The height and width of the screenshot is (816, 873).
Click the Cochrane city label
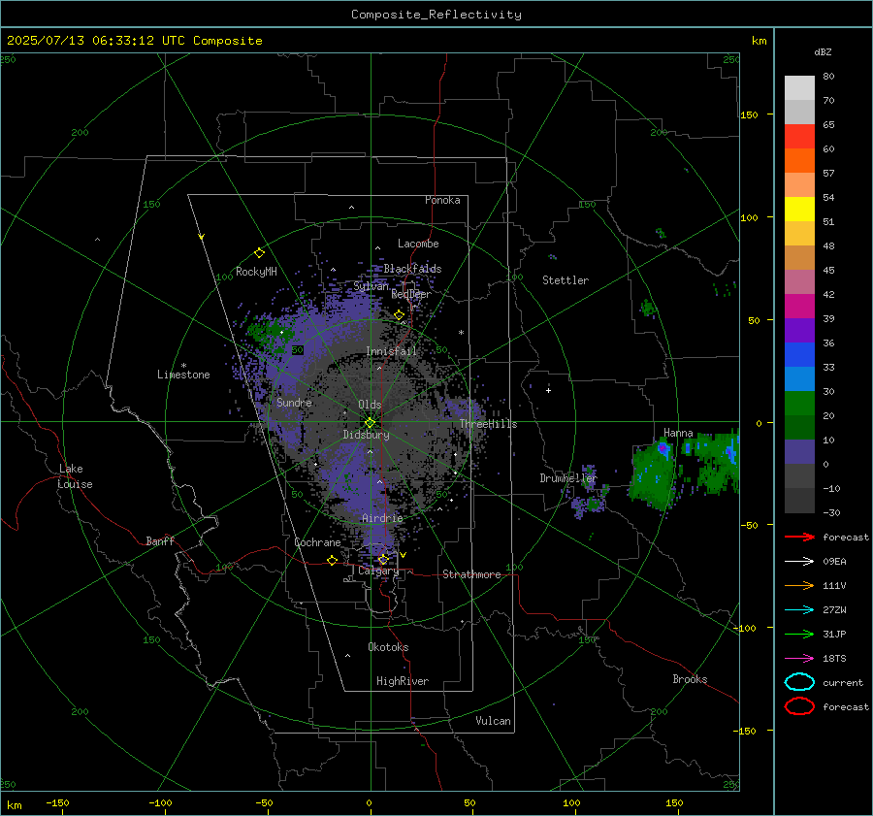coord(317,542)
